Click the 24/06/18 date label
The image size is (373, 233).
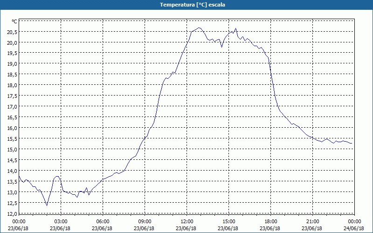354,228
